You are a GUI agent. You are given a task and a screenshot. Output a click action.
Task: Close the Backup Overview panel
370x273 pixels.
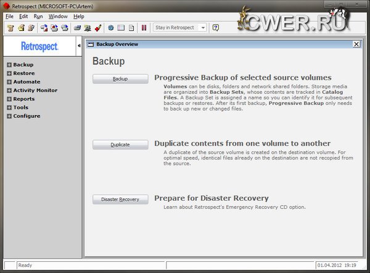[356, 44]
